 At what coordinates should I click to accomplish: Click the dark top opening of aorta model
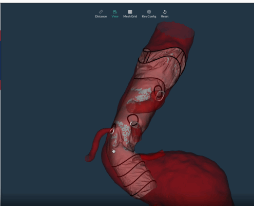tap(175, 29)
